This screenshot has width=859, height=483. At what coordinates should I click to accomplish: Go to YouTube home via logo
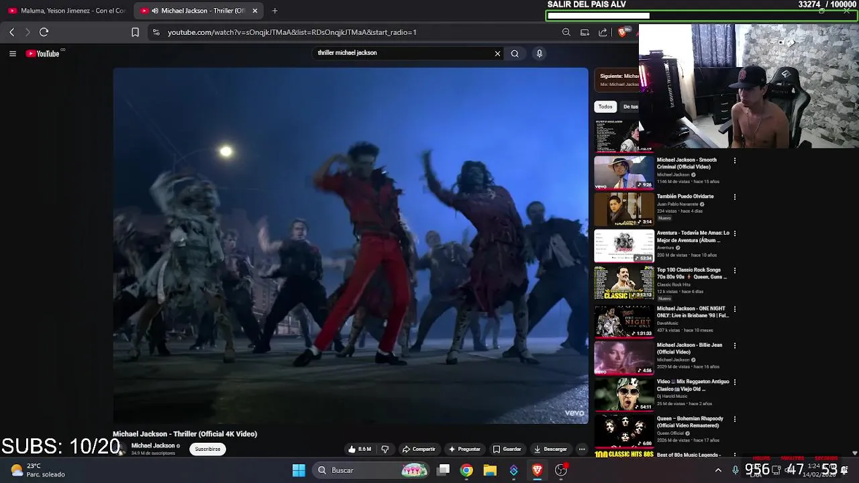pos(42,54)
